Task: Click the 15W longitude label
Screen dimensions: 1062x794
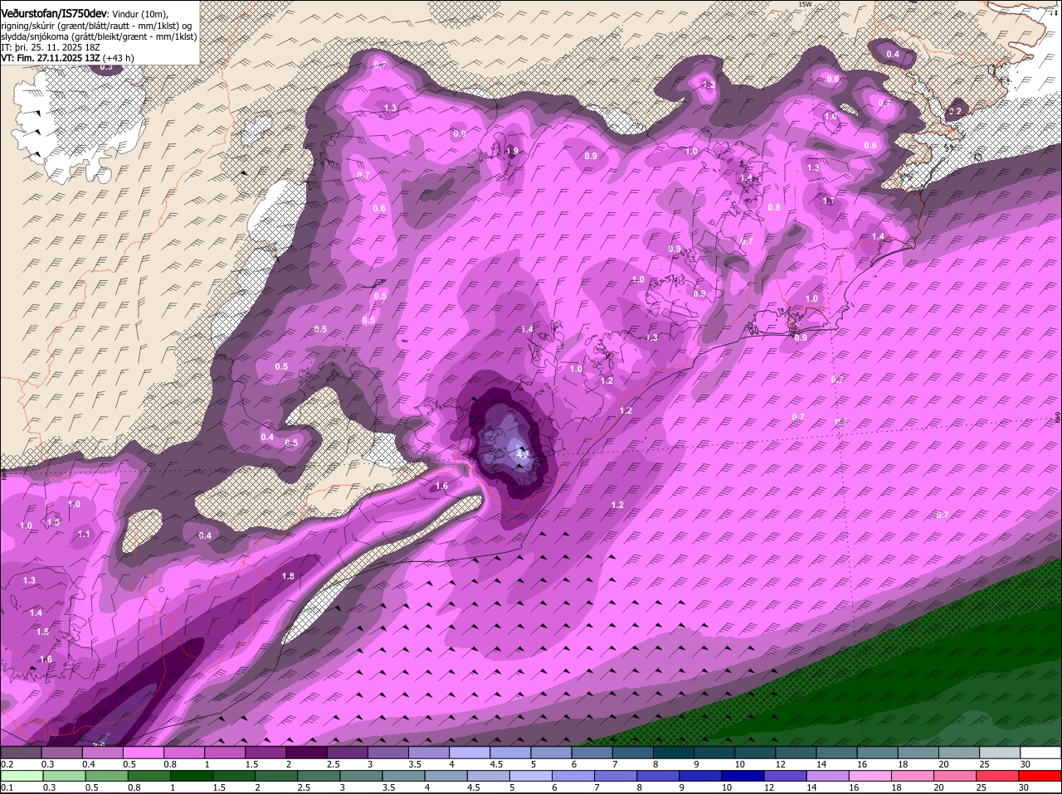Action: click(x=804, y=4)
